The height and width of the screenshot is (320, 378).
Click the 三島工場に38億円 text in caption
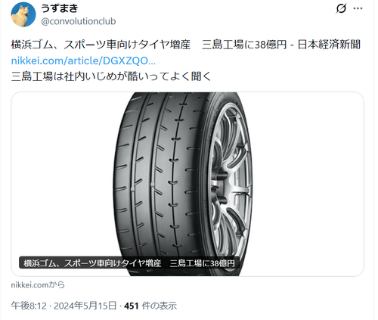(203, 263)
